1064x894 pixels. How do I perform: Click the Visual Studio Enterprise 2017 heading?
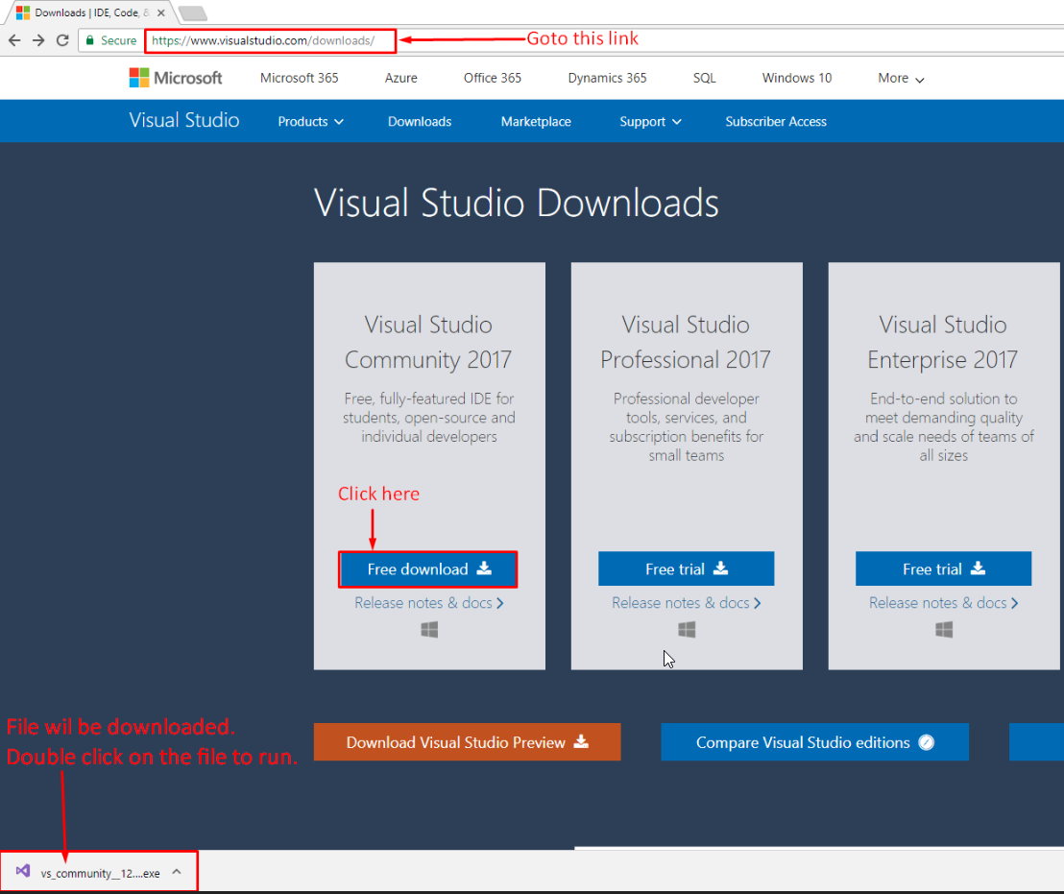coord(943,342)
